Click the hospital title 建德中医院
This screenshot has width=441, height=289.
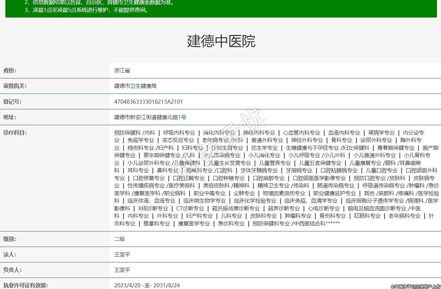(221, 41)
